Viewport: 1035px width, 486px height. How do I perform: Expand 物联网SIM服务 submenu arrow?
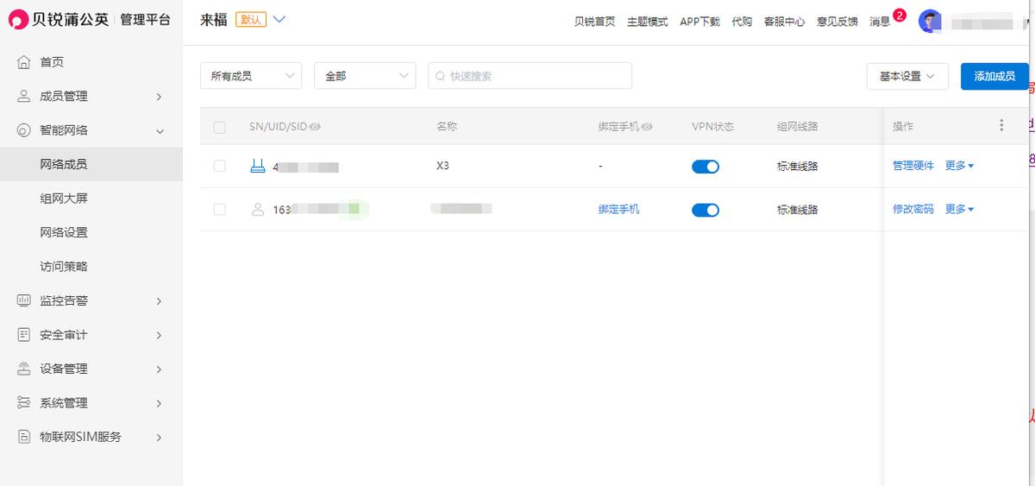pos(160,438)
